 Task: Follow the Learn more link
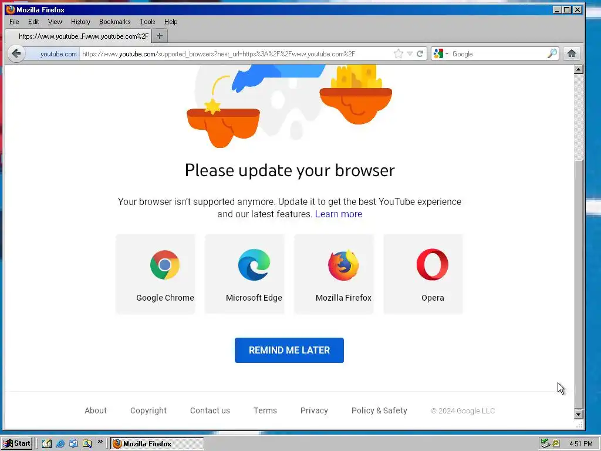(339, 214)
